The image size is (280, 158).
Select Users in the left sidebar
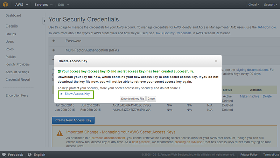[x=10, y=42]
